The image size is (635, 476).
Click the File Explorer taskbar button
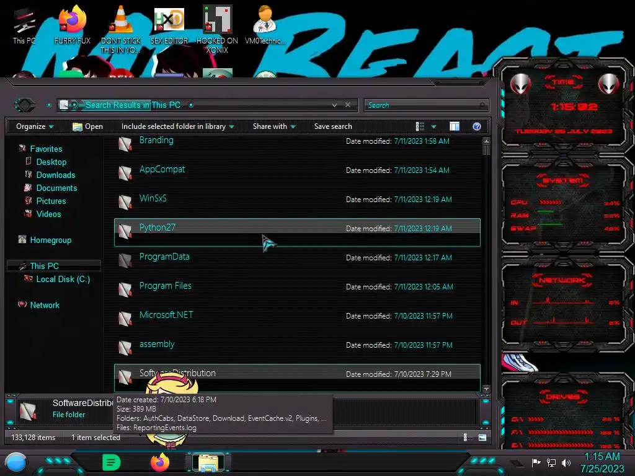tap(208, 463)
